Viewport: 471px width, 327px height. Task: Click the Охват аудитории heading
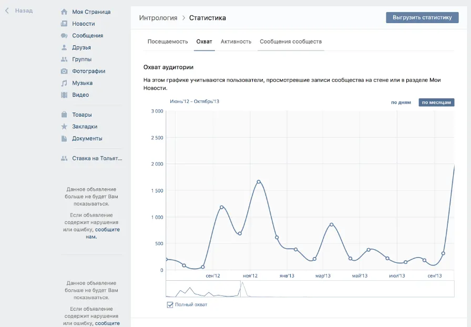point(169,67)
